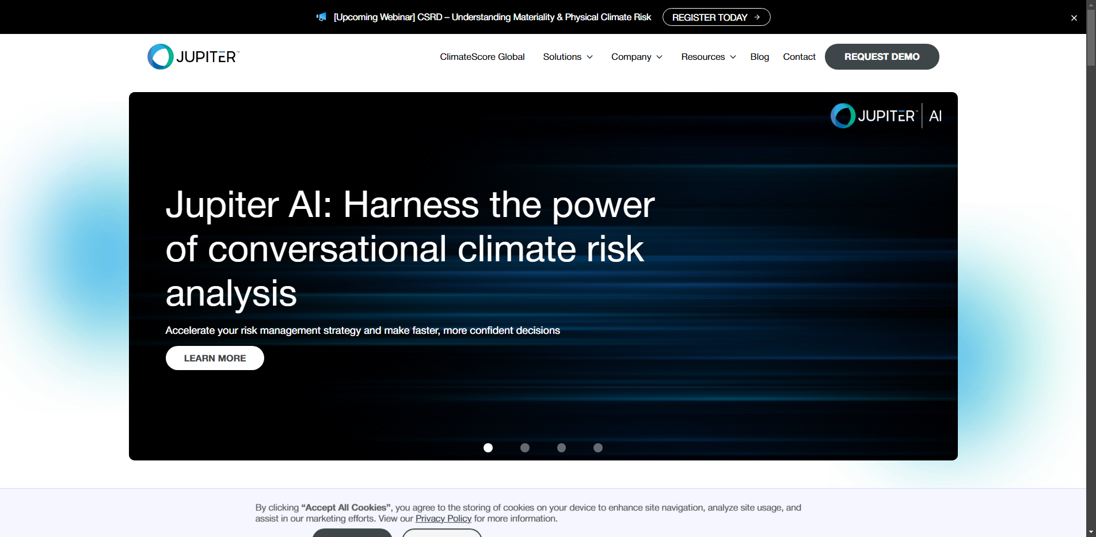Click the megaphone icon in the announcement banner

[321, 17]
